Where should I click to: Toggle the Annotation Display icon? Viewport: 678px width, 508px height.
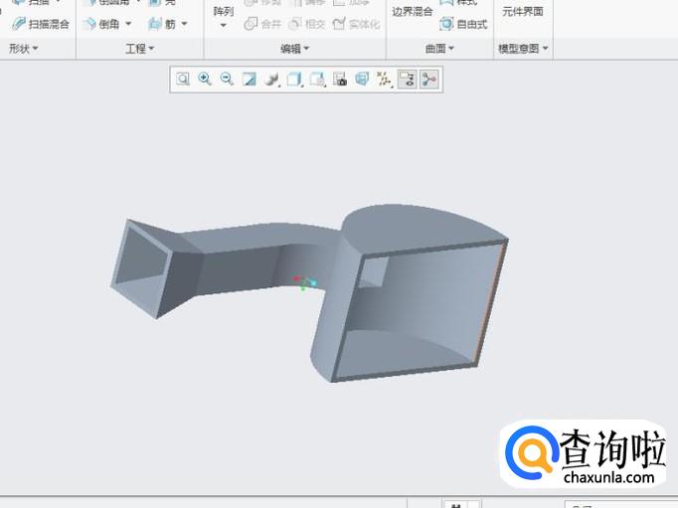(407, 80)
